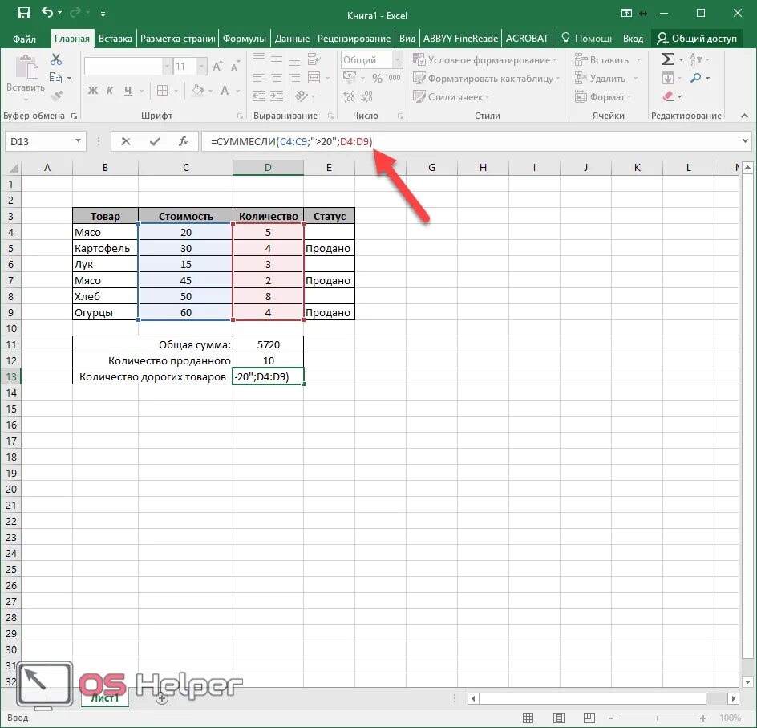This screenshot has height=728, width=757.
Task: Select cell with value 5720
Action: pos(269,344)
